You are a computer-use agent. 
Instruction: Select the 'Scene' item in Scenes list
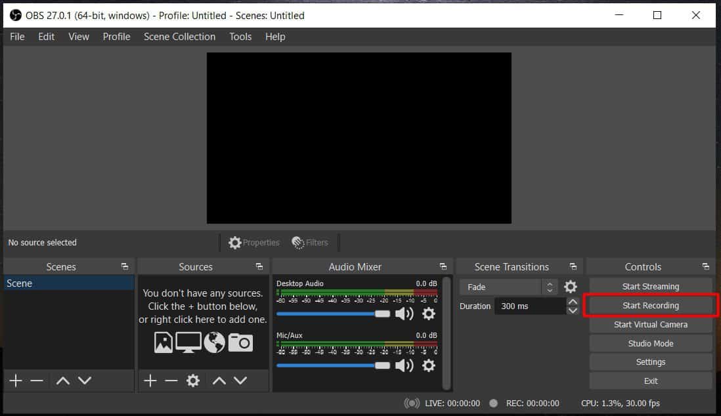click(x=69, y=283)
